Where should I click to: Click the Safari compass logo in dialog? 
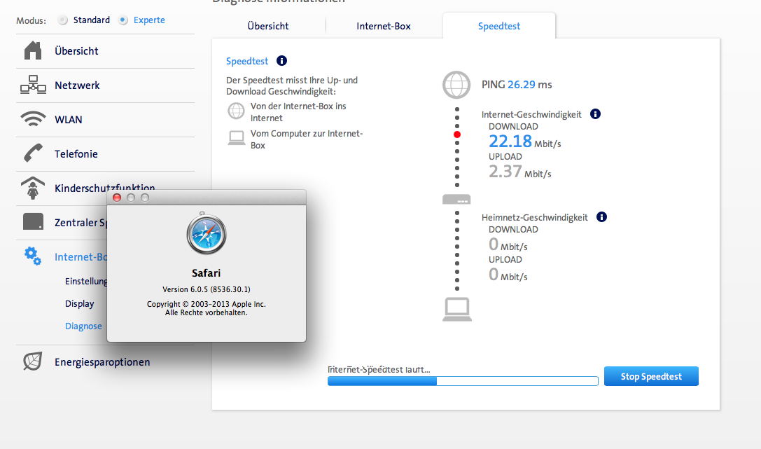[207, 235]
